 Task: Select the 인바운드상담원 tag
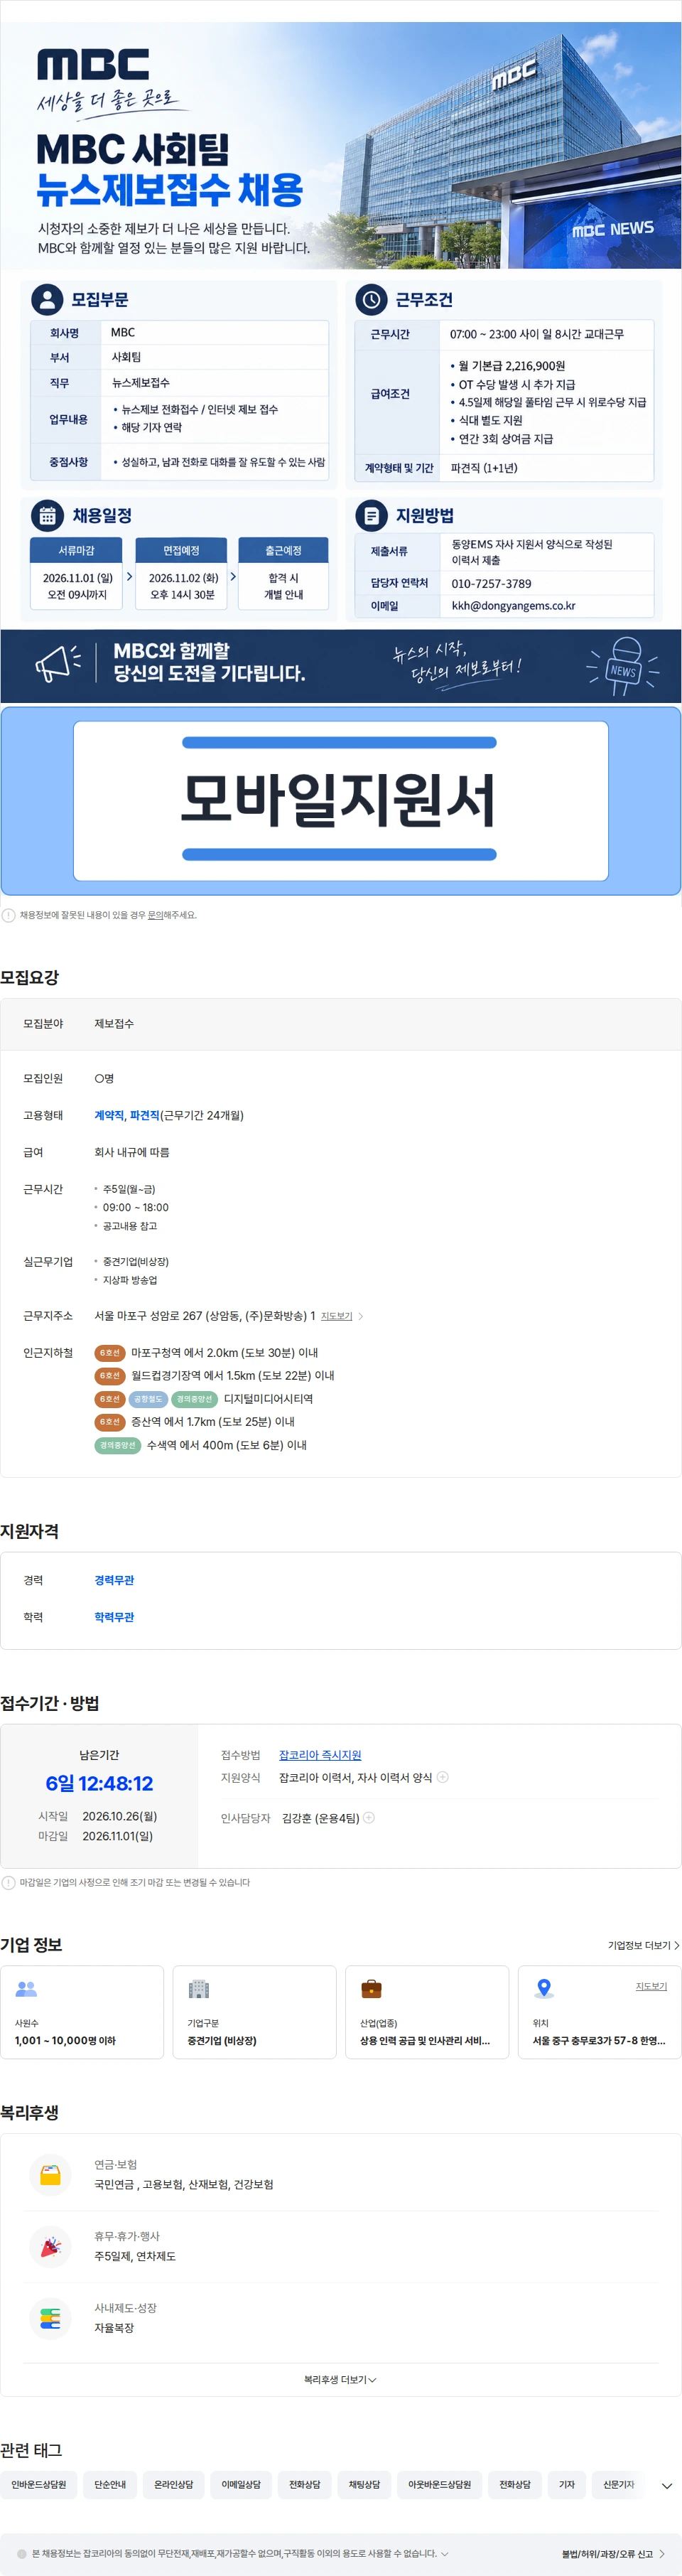point(39,2485)
